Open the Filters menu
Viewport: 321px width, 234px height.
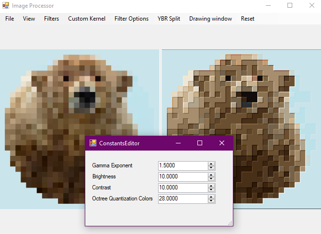pyautogui.click(x=51, y=19)
